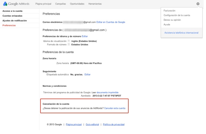Click Editar en Cuentas de Google link
206x134 pixels.
111,22
